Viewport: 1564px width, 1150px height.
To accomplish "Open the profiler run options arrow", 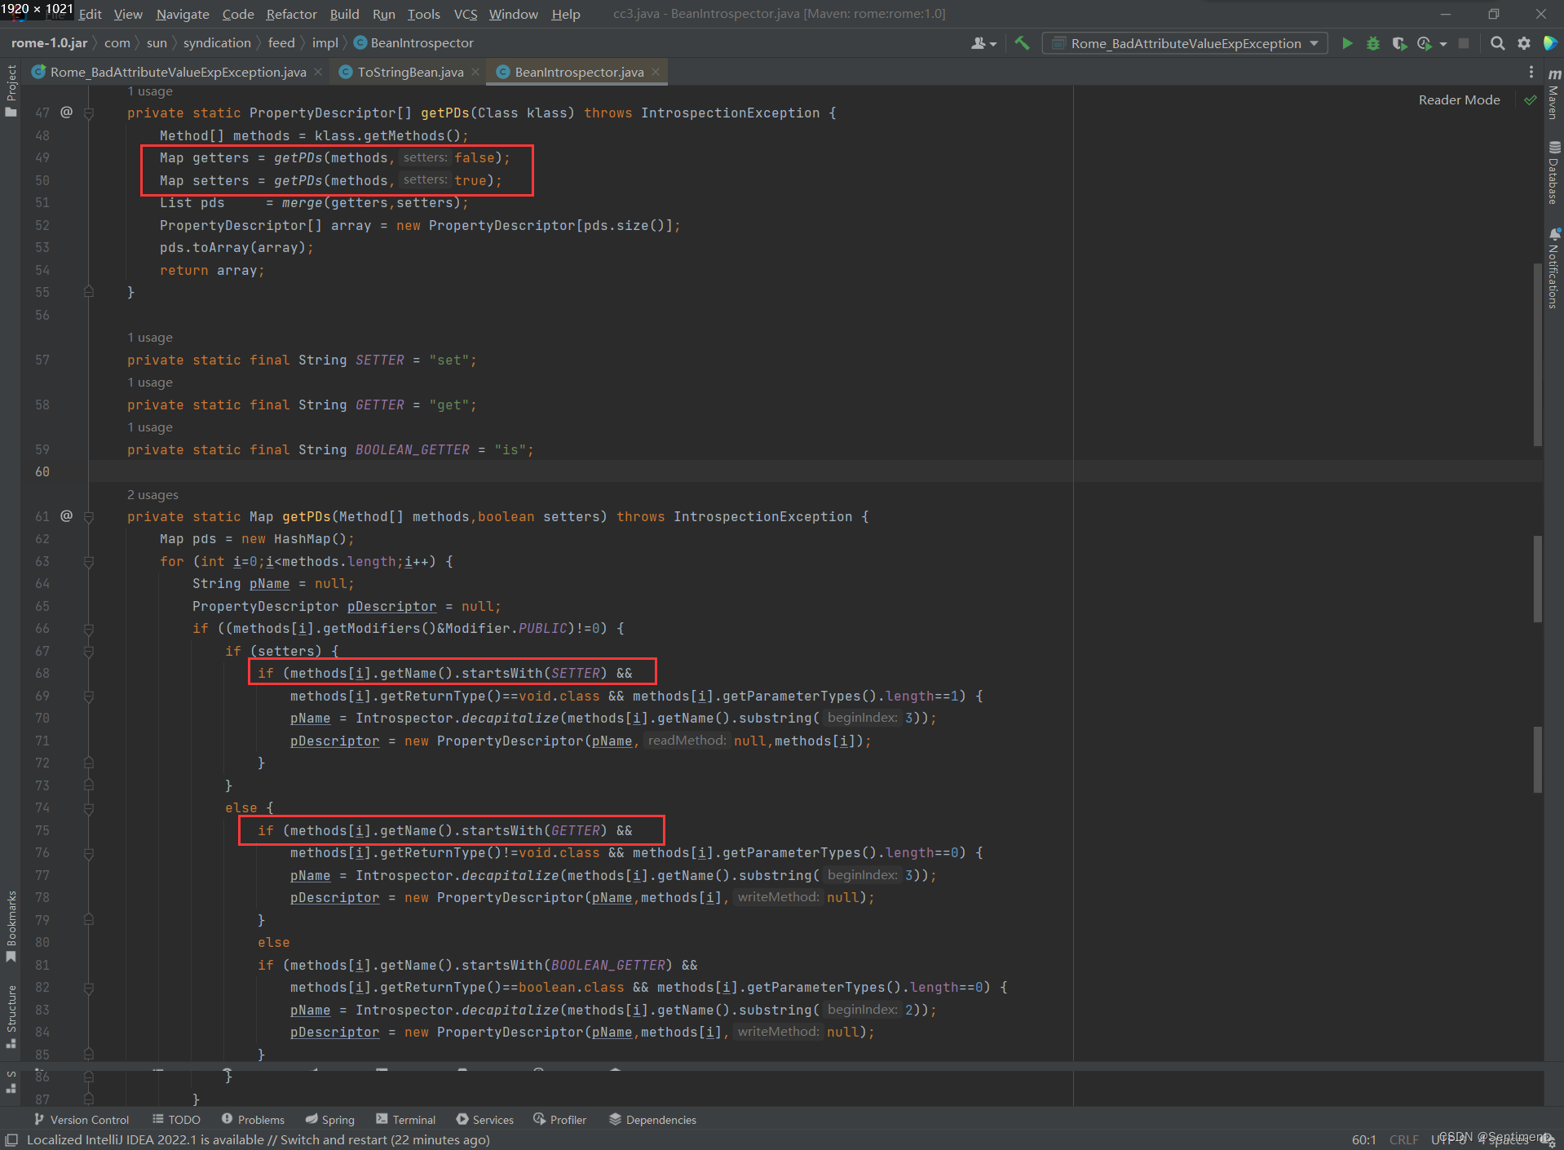I will click(x=1443, y=44).
